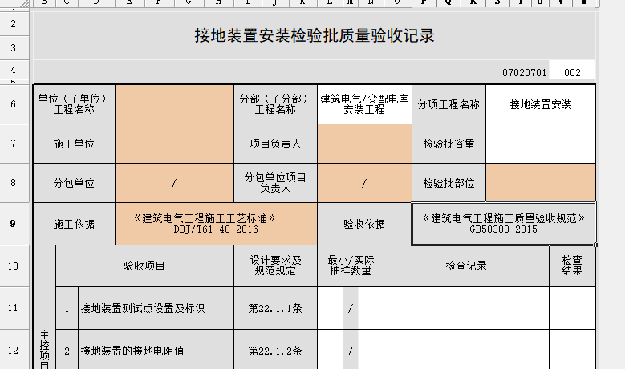Select entire row 12 via row header

coord(14,351)
